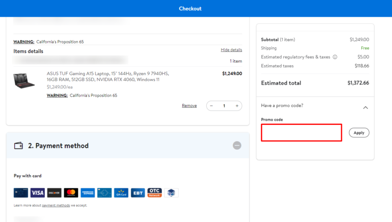This screenshot has width=392, height=222.
Task: Click the ASUS TUF laptop thumbnail
Action: [x=24, y=80]
